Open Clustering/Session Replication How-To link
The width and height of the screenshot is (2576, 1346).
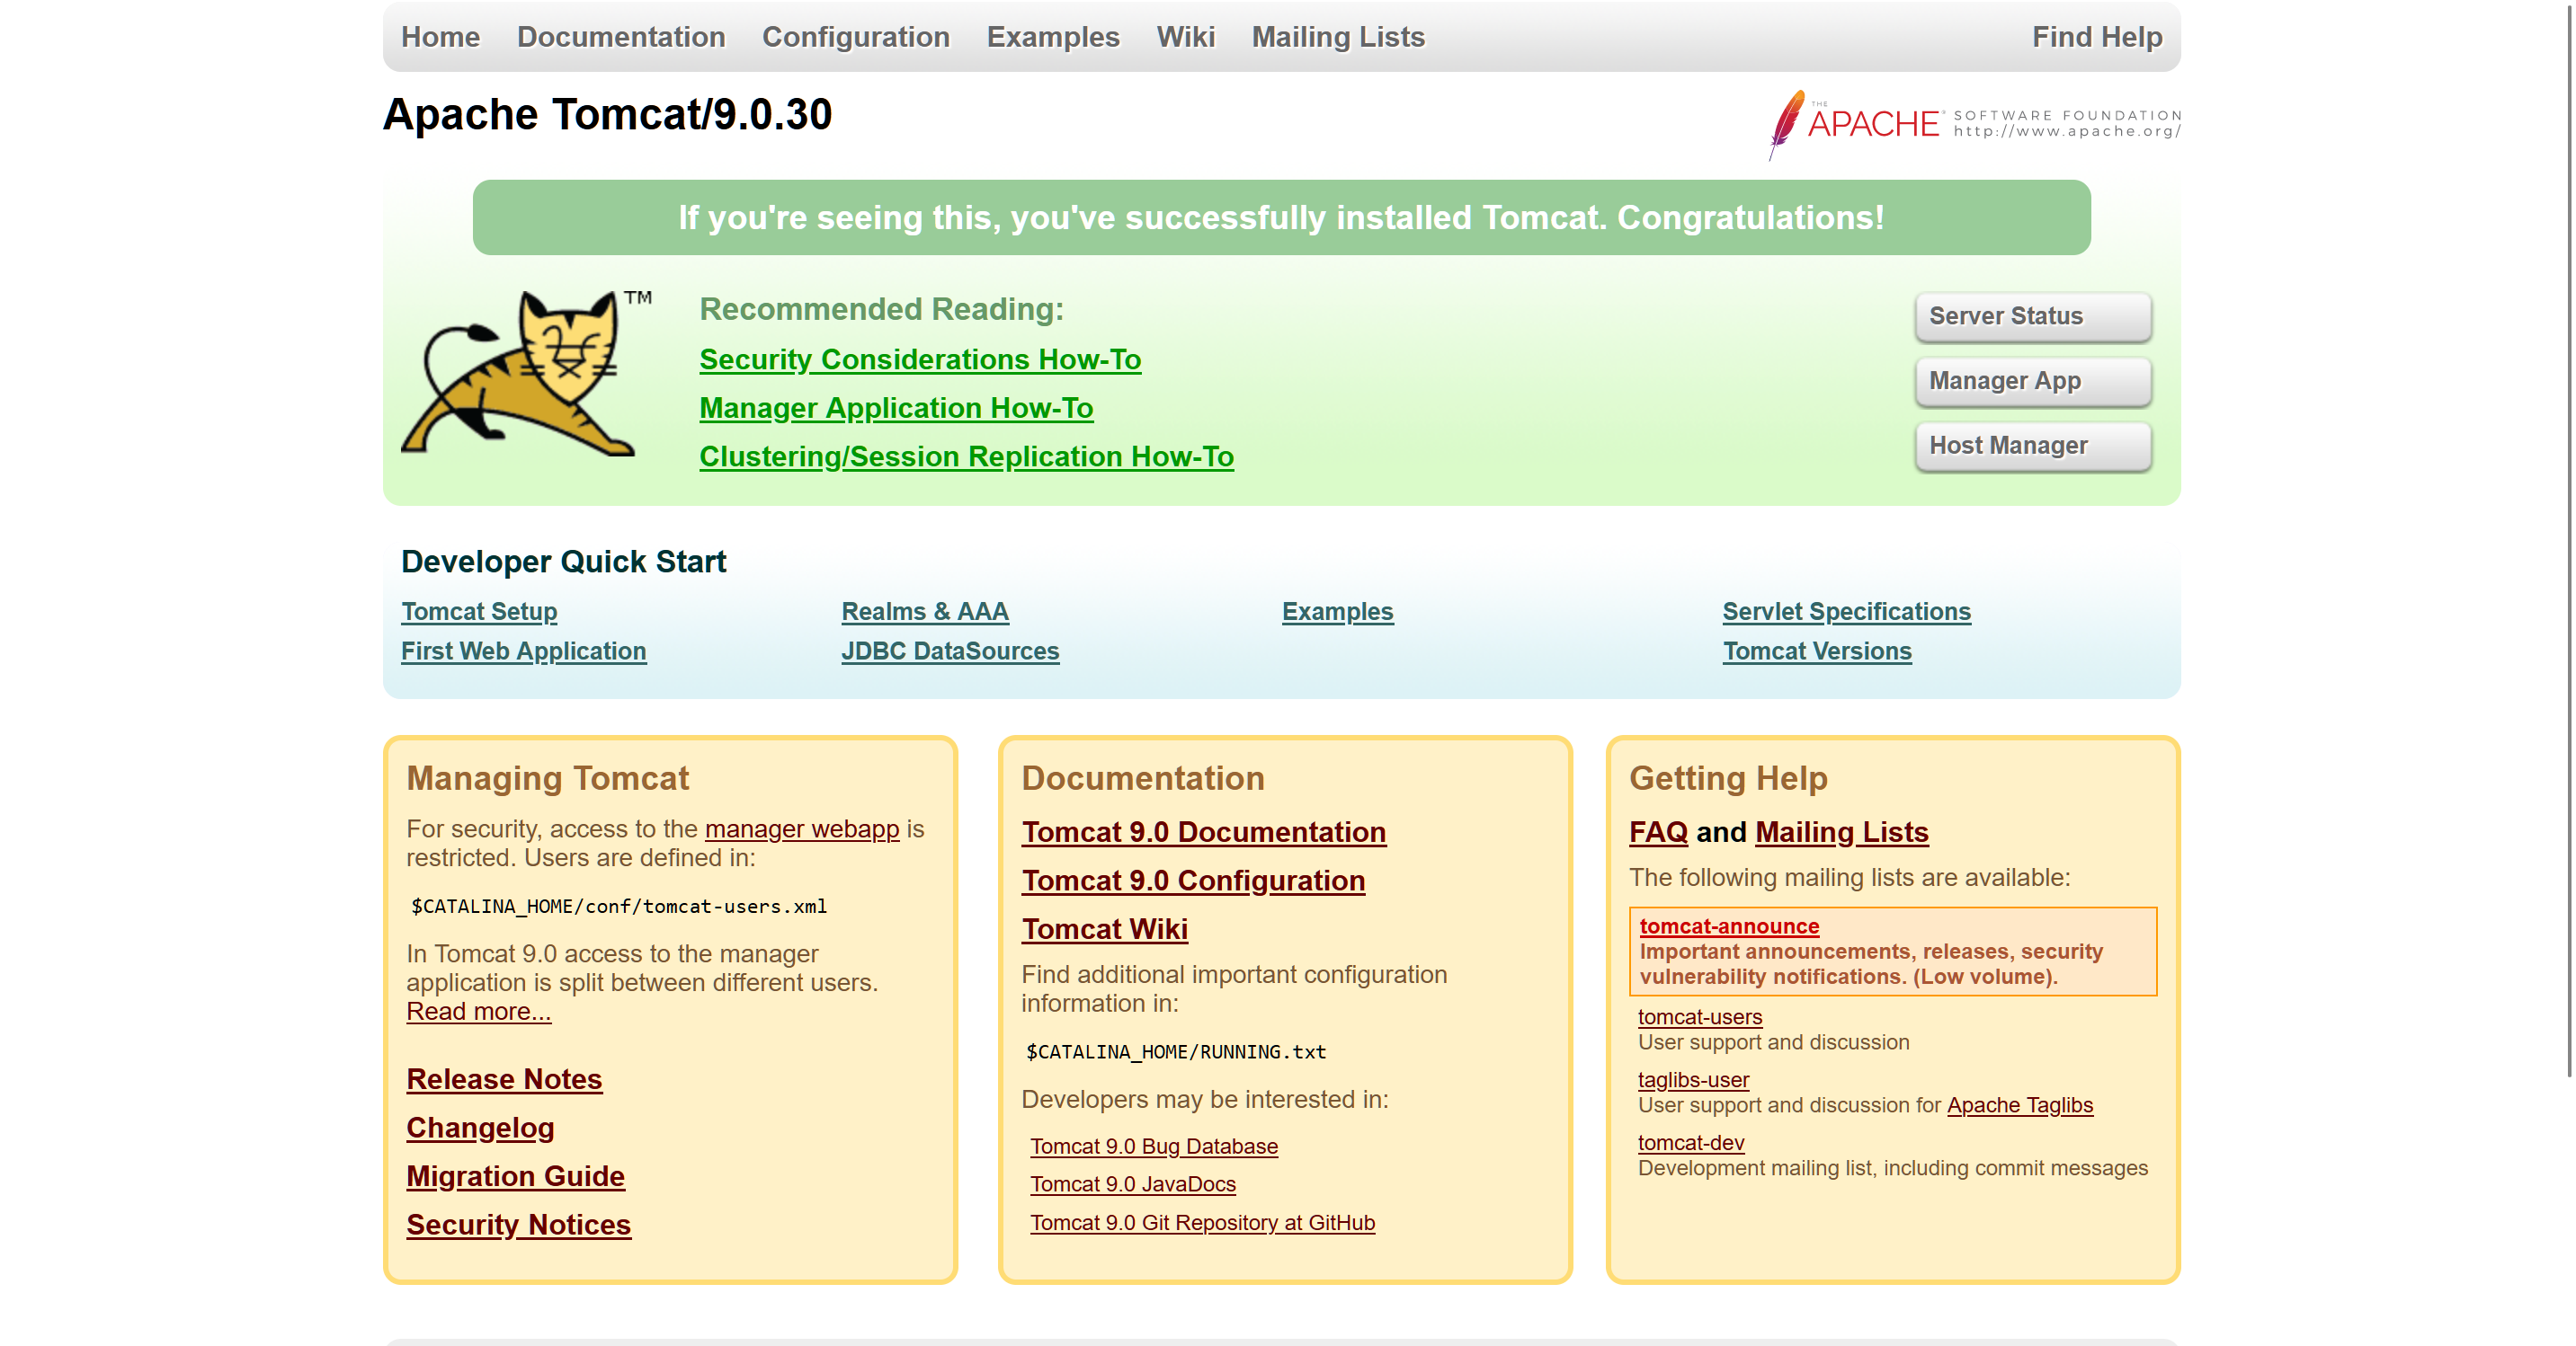(x=966, y=456)
